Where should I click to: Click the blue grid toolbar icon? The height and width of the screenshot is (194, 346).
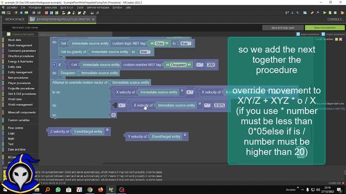coord(51,13)
